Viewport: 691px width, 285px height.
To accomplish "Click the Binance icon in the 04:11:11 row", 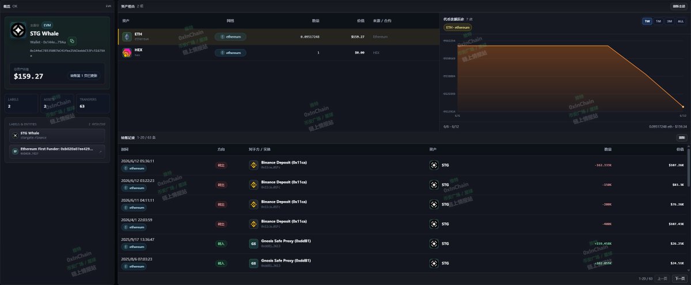I will click(253, 204).
